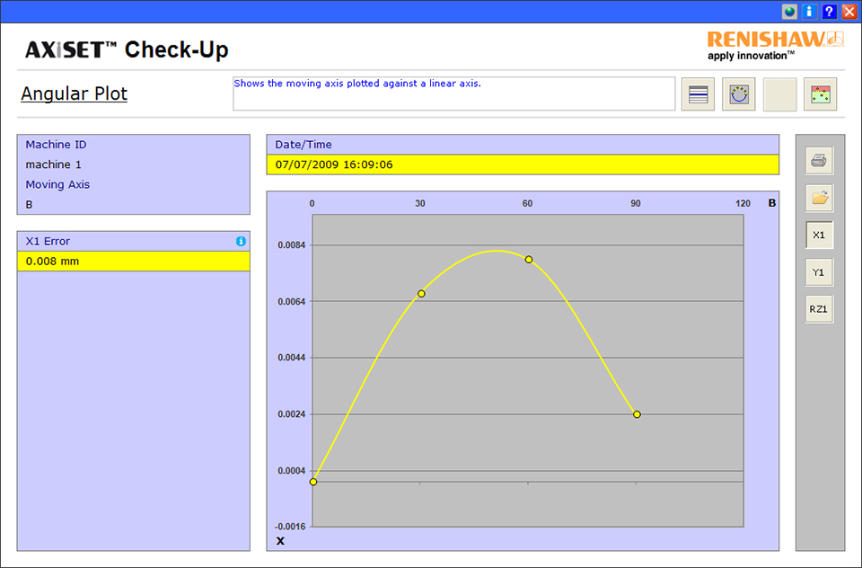
Task: Switch to the circular plot view
Action: (x=738, y=94)
